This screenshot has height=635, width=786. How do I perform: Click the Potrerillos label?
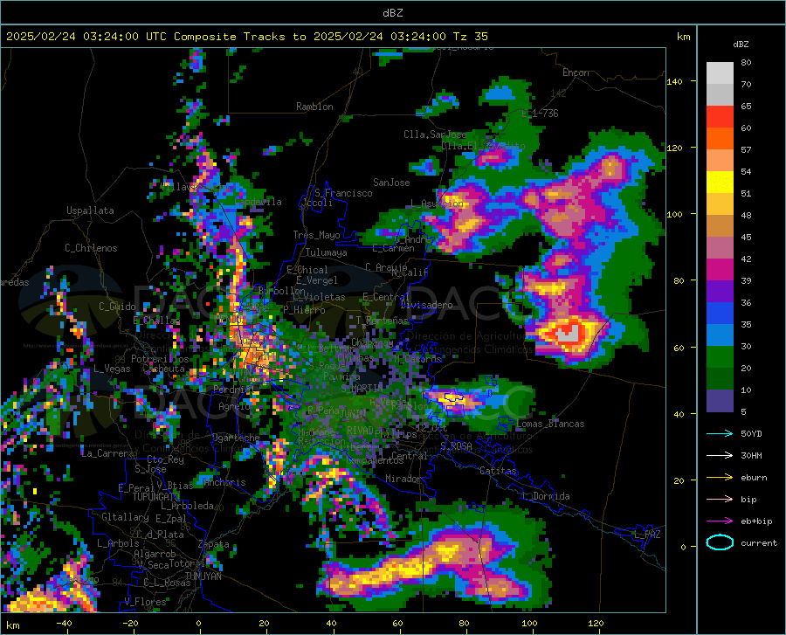(160, 359)
